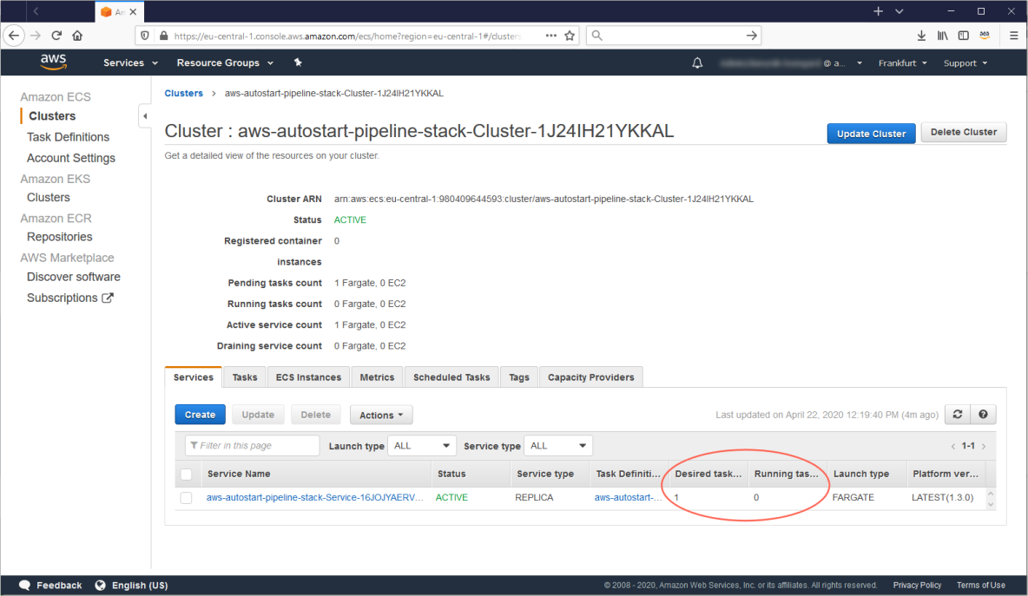The width and height of the screenshot is (1028, 596).
Task: Switch to the Tags tab
Action: tap(519, 377)
